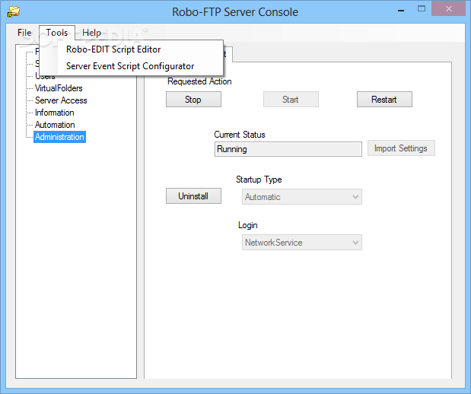
Task: Close the open Tools menu
Action: [x=57, y=33]
